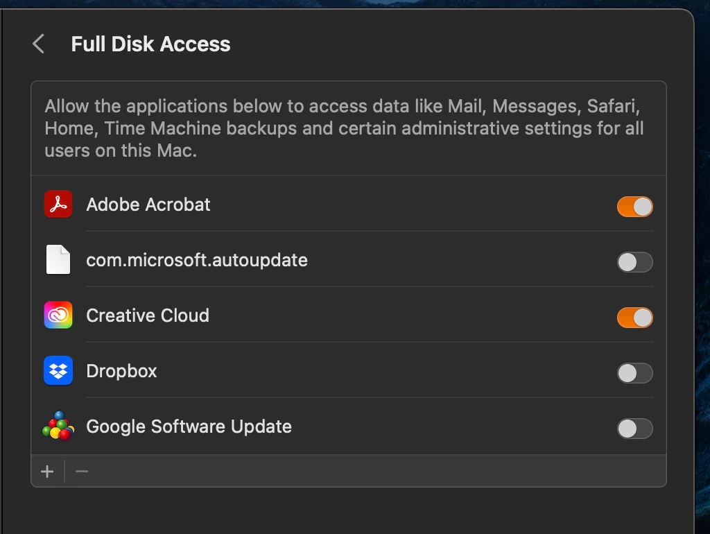
Task: Select the Creative Cloud entry label
Action: pos(148,316)
